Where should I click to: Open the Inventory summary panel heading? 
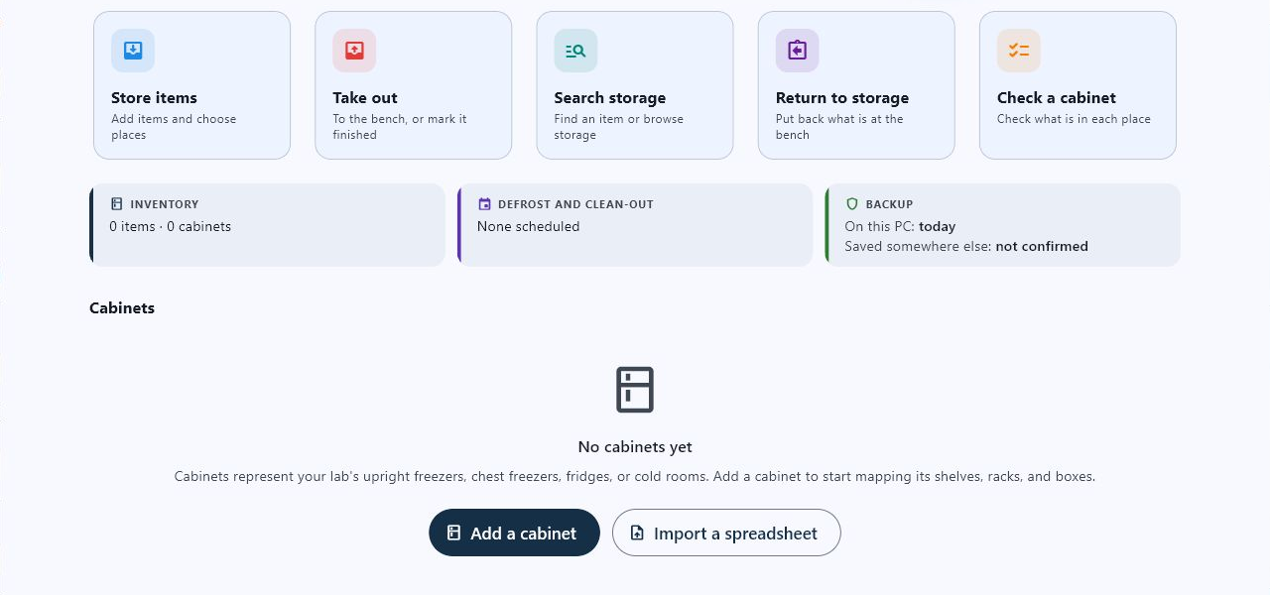click(165, 204)
